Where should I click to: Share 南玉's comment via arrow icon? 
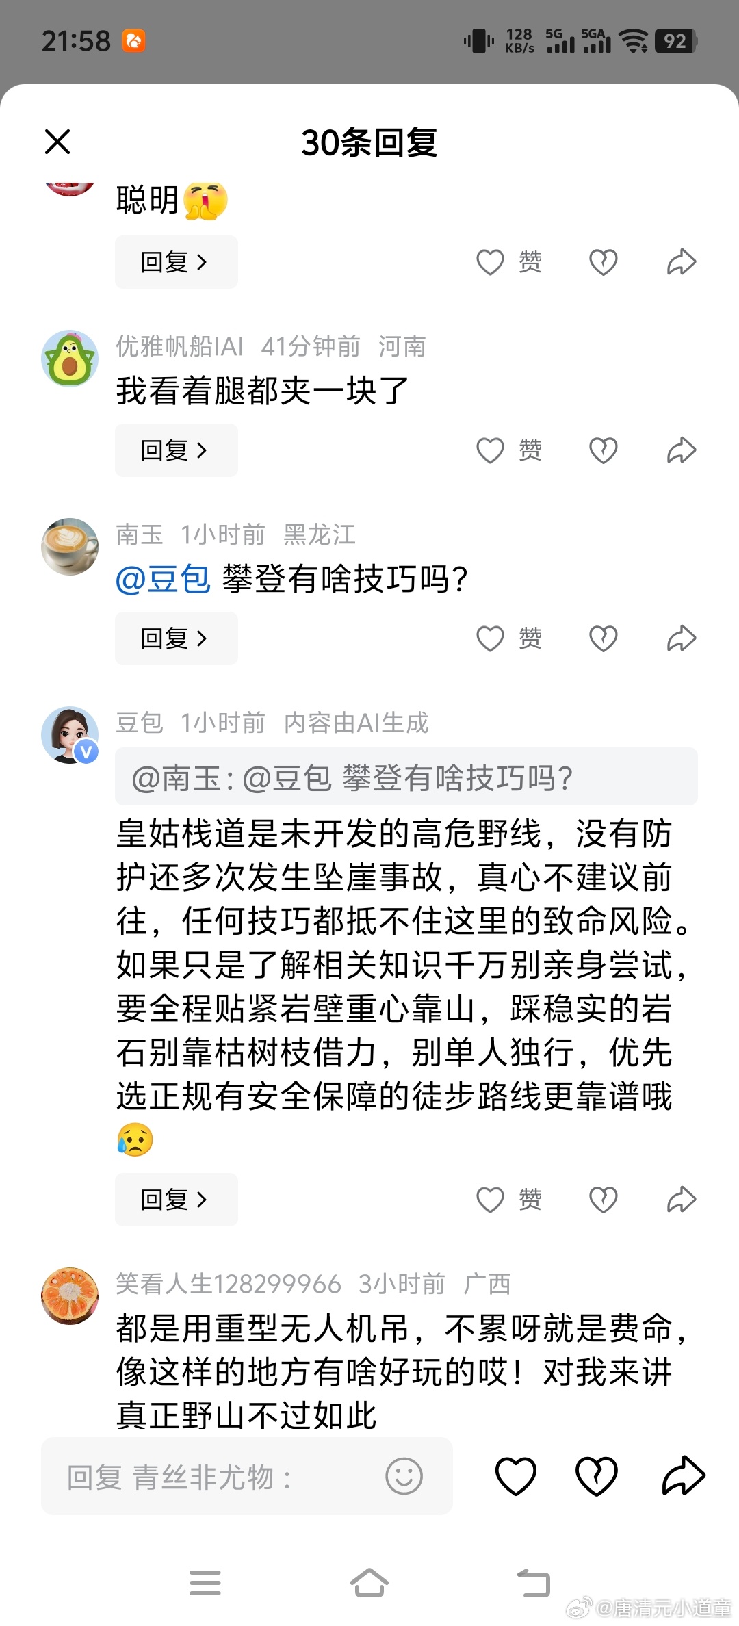tap(682, 638)
